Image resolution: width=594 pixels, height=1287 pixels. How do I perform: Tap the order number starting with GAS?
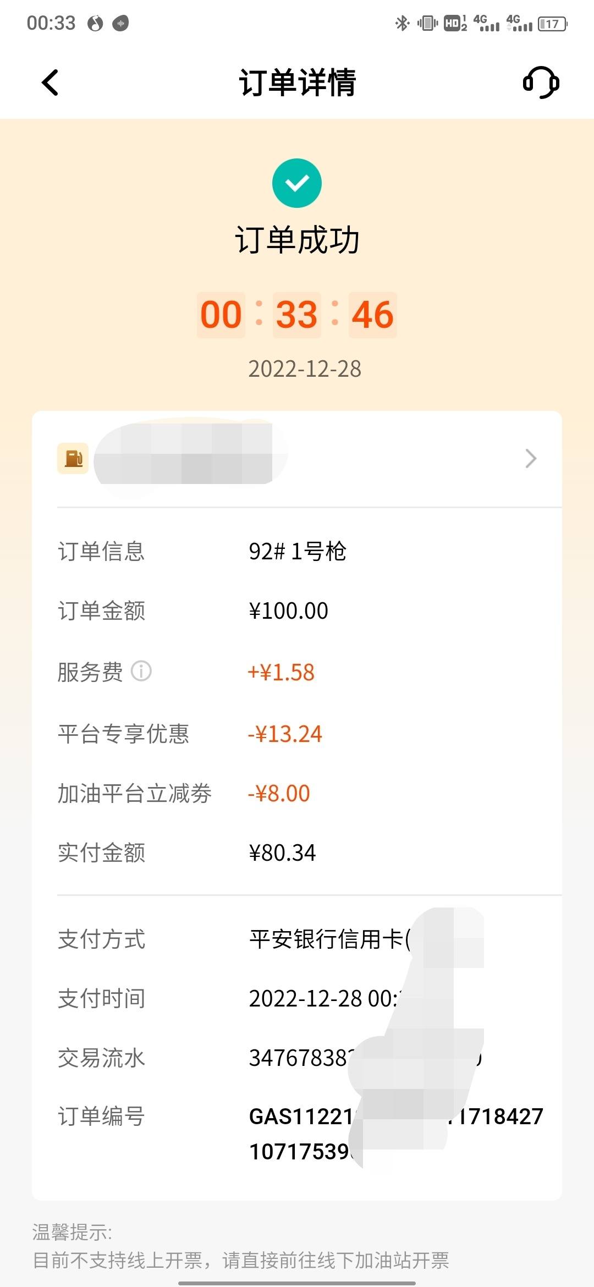[x=396, y=1134]
